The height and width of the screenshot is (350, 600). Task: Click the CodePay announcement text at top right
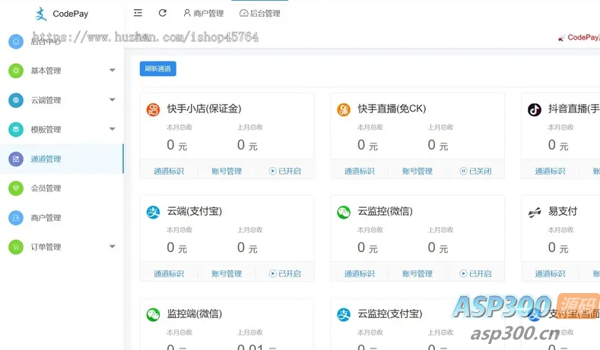tap(583, 37)
